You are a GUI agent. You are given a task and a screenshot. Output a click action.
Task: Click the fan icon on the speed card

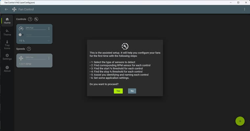tap(21, 58)
